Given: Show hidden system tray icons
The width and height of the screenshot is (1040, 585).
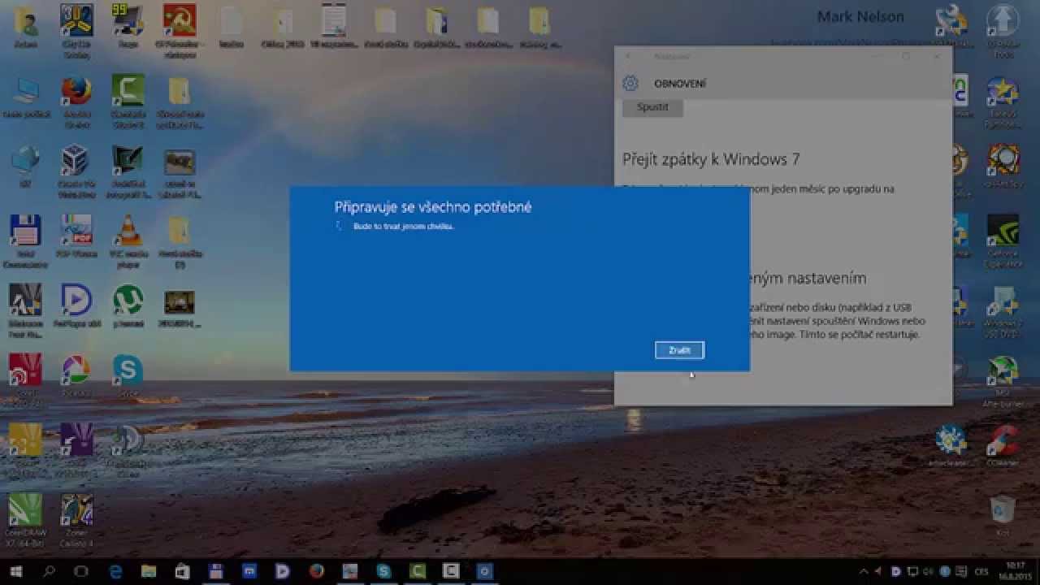Looking at the screenshot, I should click(864, 571).
